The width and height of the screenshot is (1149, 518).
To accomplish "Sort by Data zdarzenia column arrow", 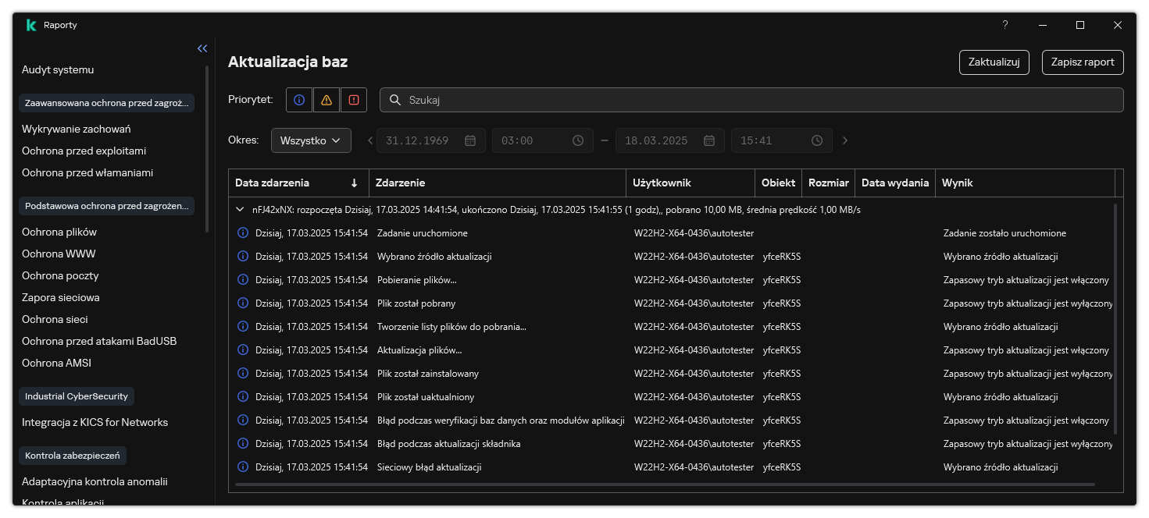I will [x=354, y=183].
